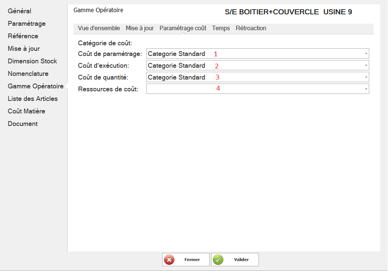
Task: Open the Rétroaction tab
Action: click(x=251, y=28)
